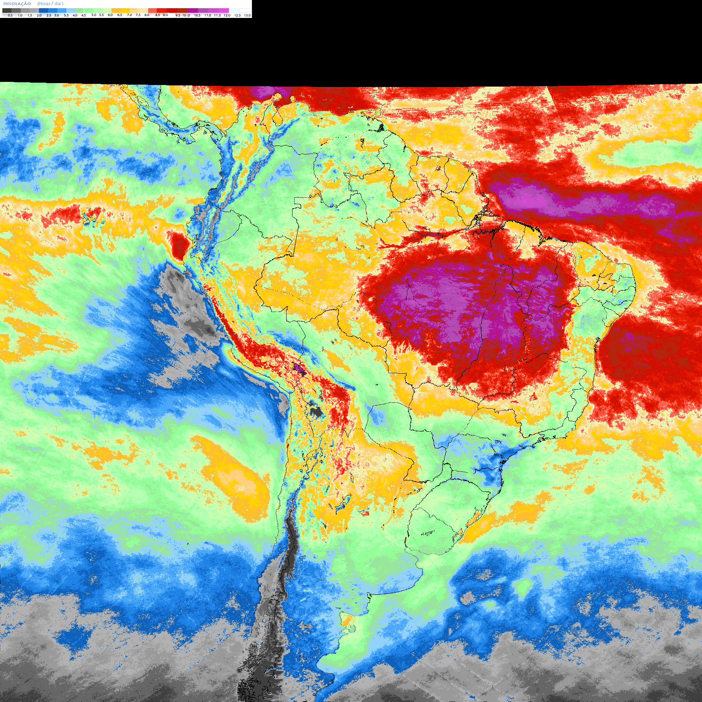
Task: Pick the bright yellow legend swatch near 7.0
Action: [x=125, y=11]
